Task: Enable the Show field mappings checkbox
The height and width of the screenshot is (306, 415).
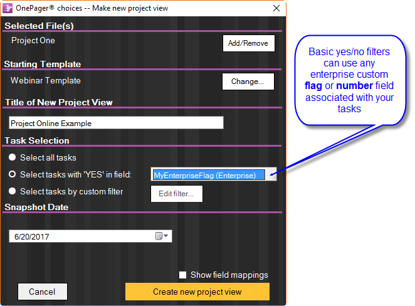Action: point(182,275)
